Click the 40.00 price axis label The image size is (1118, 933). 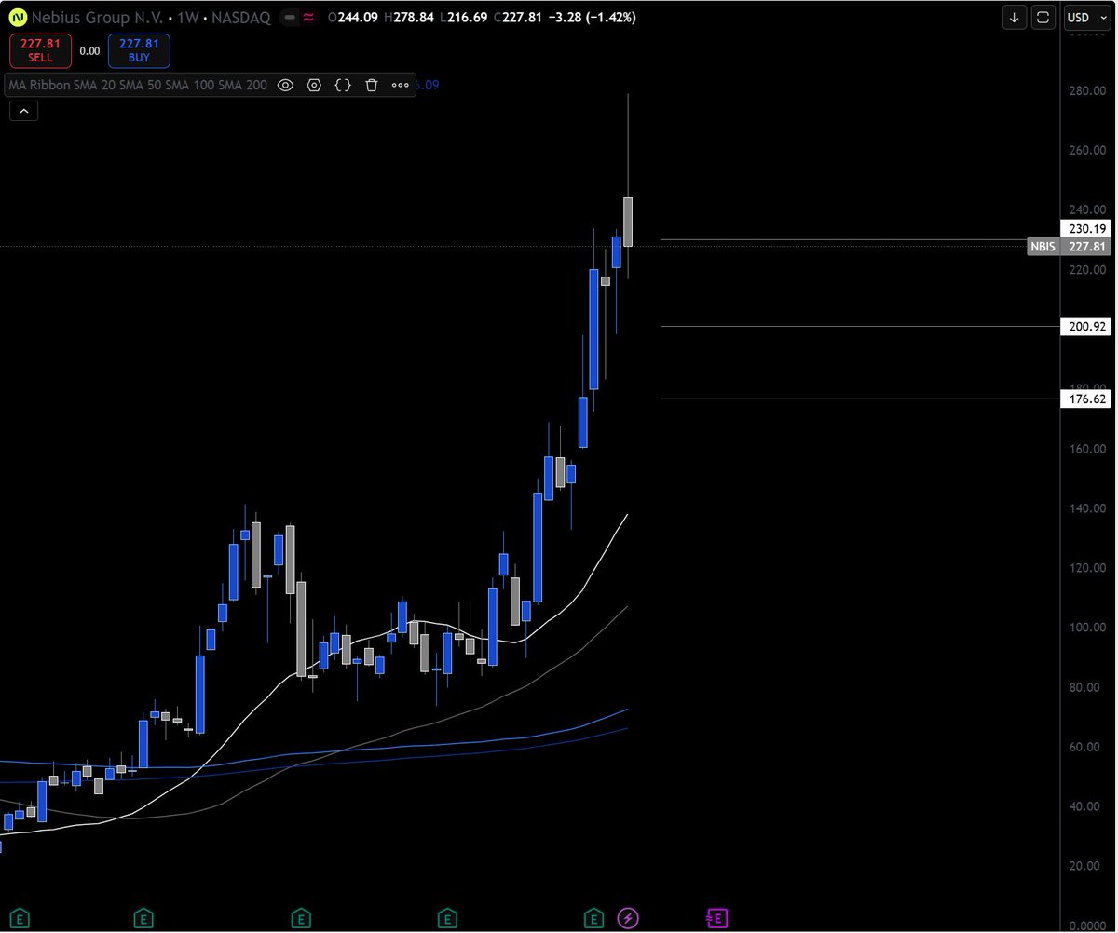pyautogui.click(x=1086, y=806)
